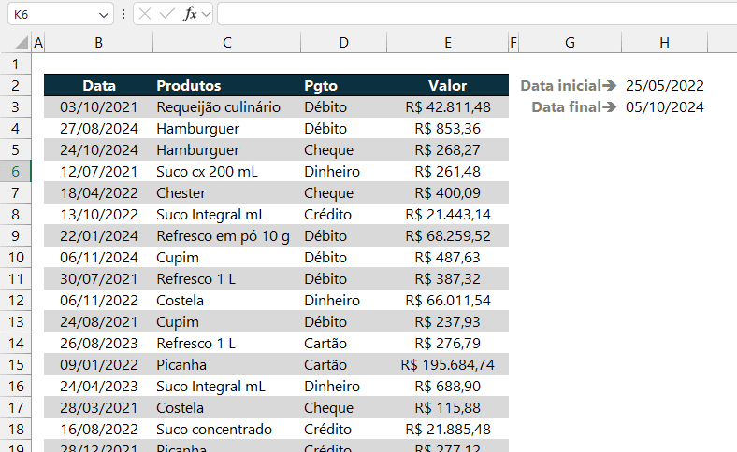The height and width of the screenshot is (452, 737).
Task: Select column F header
Action: [x=513, y=43]
